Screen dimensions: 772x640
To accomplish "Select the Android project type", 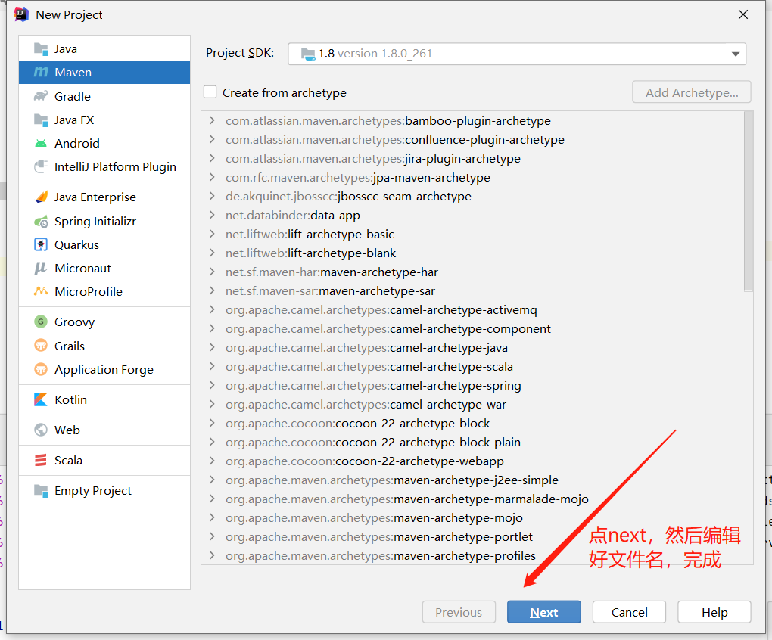I will click(x=78, y=143).
